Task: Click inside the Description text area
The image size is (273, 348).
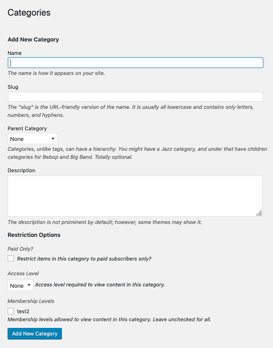Action: point(135,196)
